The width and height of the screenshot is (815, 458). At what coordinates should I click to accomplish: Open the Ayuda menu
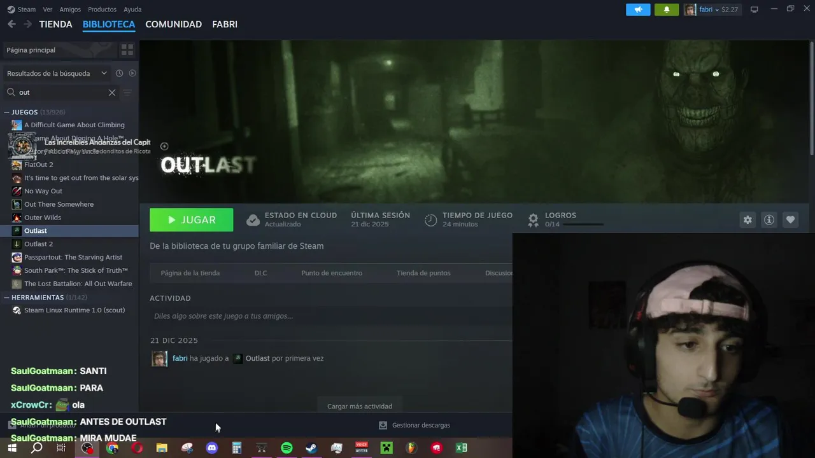tap(132, 10)
